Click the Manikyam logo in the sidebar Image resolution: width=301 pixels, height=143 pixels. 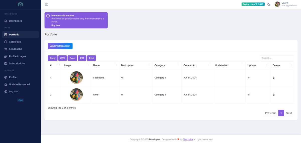20,4
